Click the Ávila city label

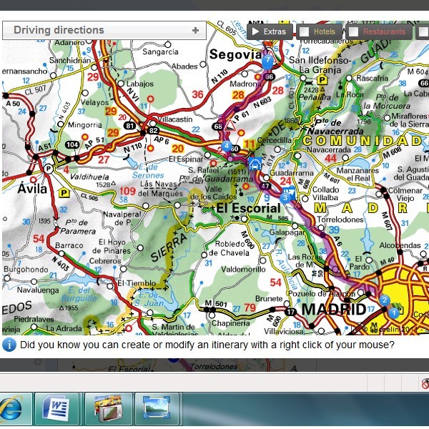33,189
